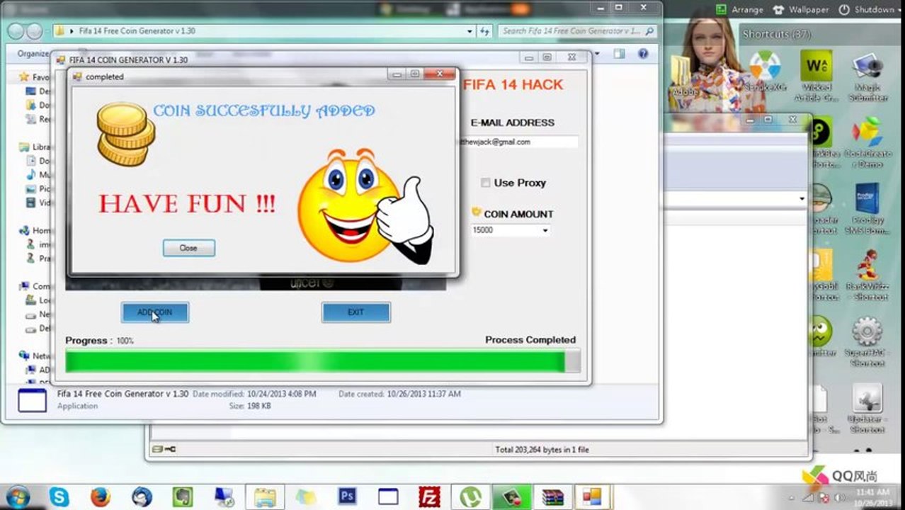Select Pictures library in navigation pane
This screenshot has height=510, width=905.
click(x=37, y=189)
